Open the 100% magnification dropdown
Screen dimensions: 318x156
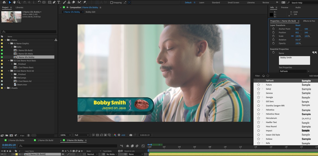[66, 135]
